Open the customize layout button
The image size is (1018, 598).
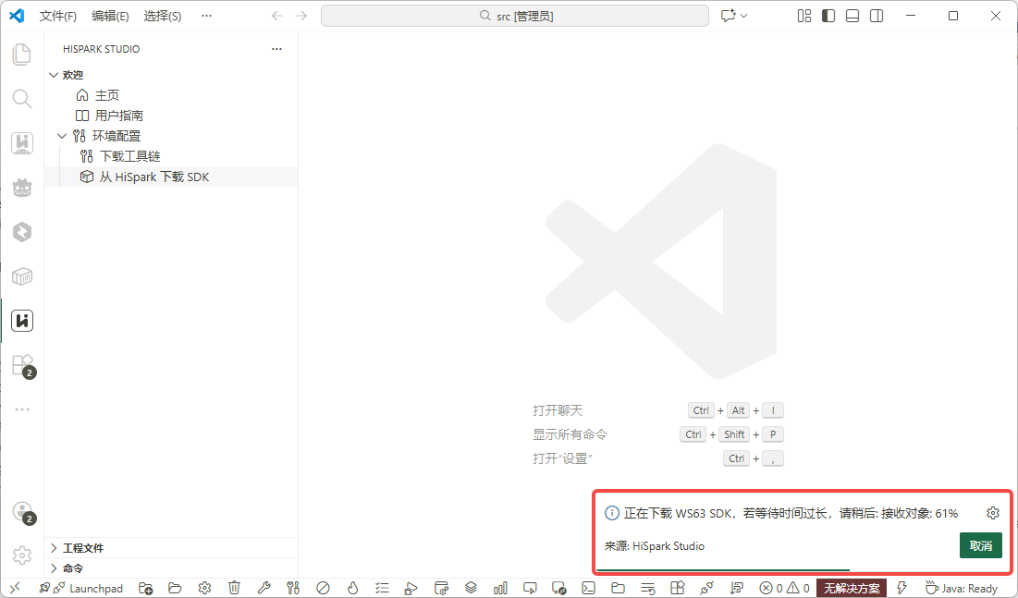[x=804, y=16]
